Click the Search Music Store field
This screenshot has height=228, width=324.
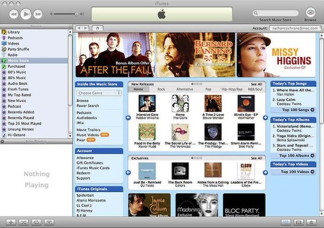(275, 13)
